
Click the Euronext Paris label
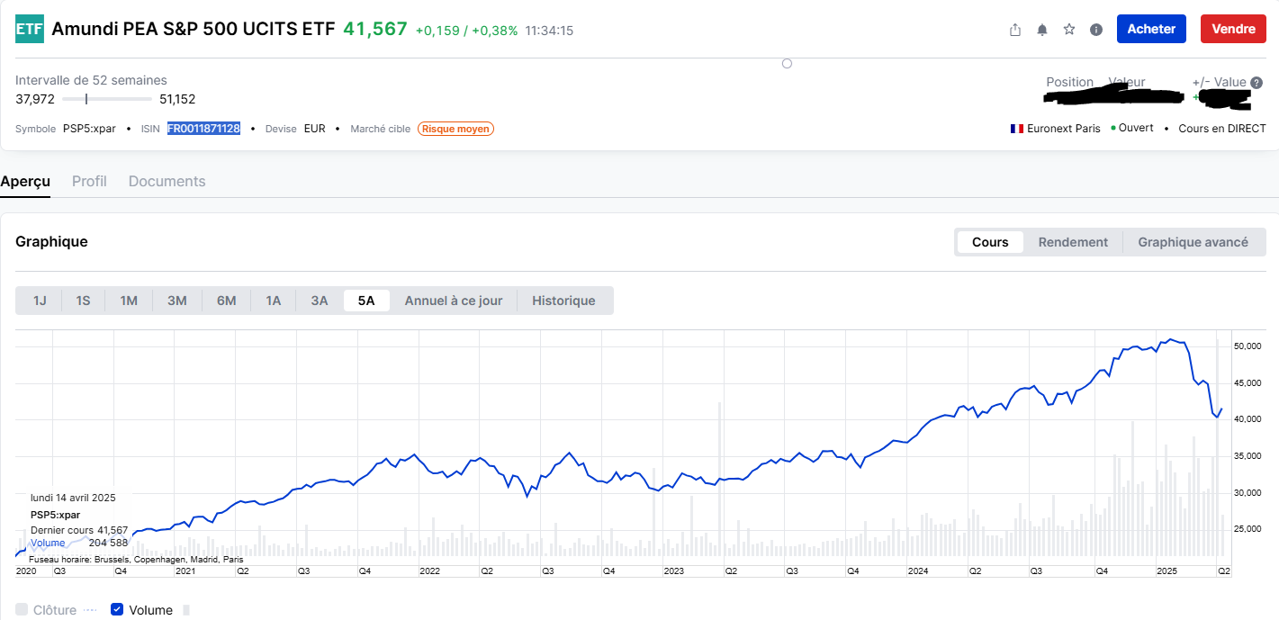pos(1064,129)
